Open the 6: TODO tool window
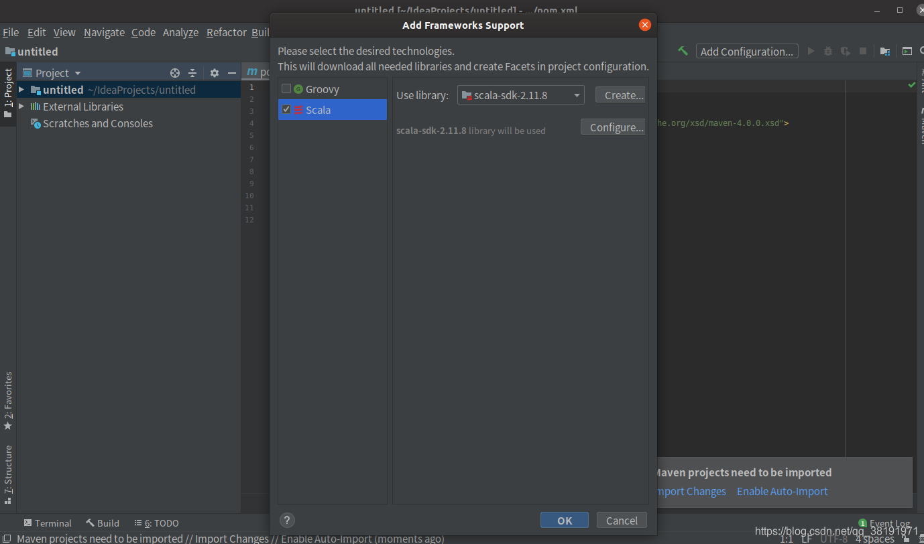The image size is (924, 544). 156,523
